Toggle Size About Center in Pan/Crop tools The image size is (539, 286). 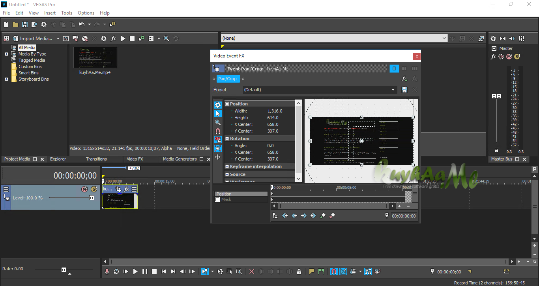click(x=218, y=148)
